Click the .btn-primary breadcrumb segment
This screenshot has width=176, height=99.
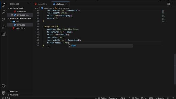63,8
